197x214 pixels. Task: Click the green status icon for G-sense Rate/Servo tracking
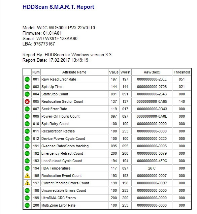coord(27,146)
